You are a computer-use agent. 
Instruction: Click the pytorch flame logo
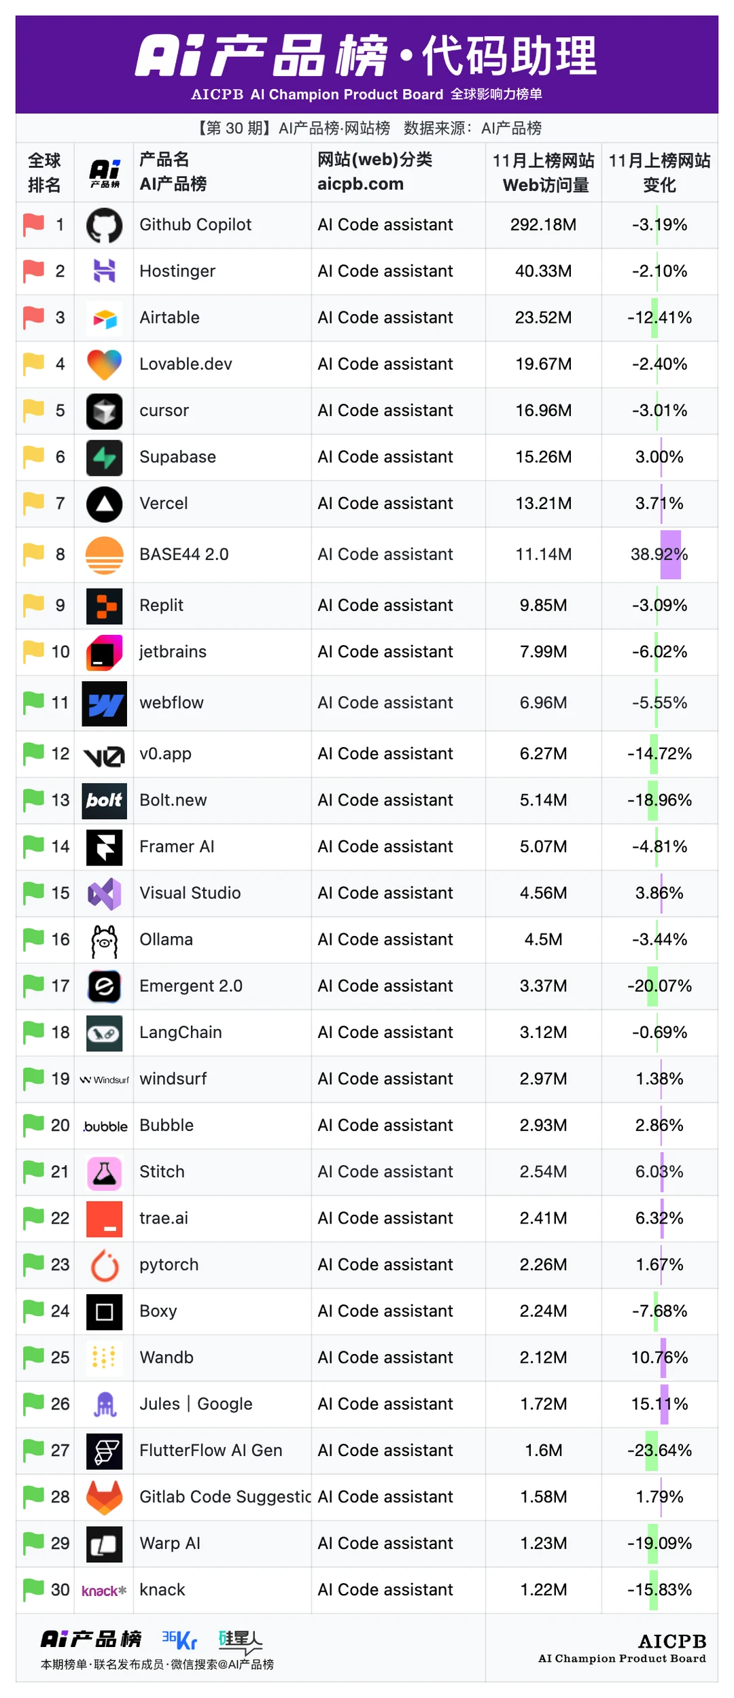(104, 1265)
